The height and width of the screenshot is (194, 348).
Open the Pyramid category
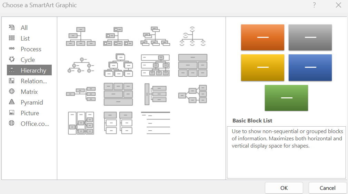point(32,103)
